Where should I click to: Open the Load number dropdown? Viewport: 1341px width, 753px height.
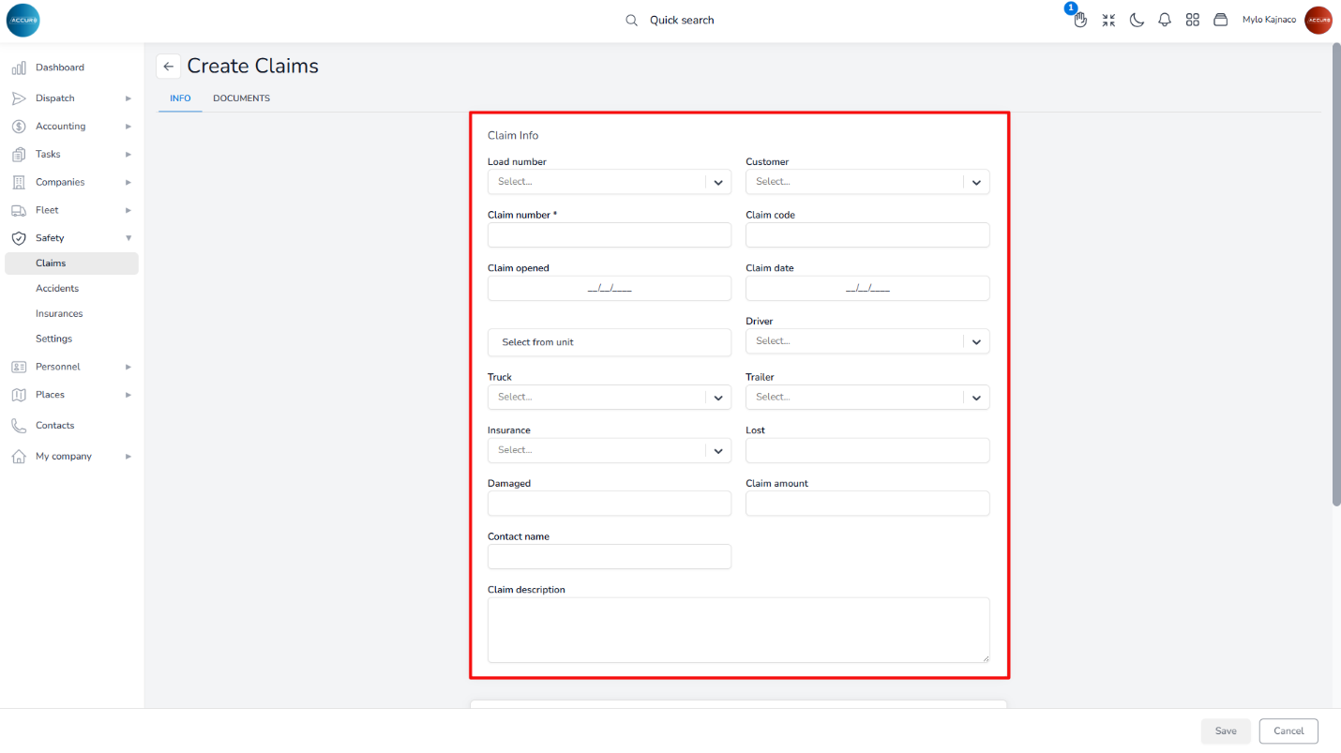(x=609, y=182)
